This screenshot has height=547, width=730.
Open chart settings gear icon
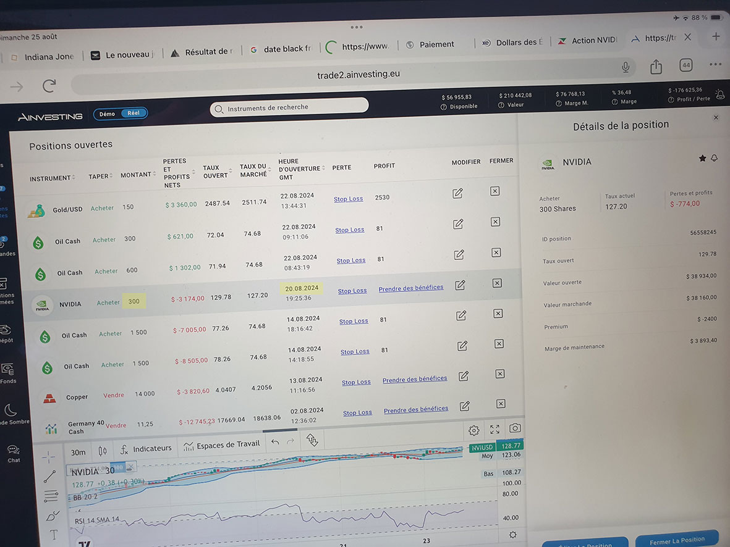473,430
